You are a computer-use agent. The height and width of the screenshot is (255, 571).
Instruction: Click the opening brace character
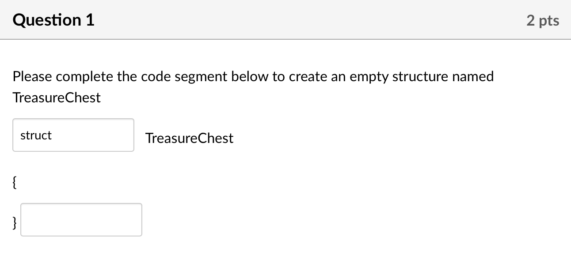tap(14, 182)
